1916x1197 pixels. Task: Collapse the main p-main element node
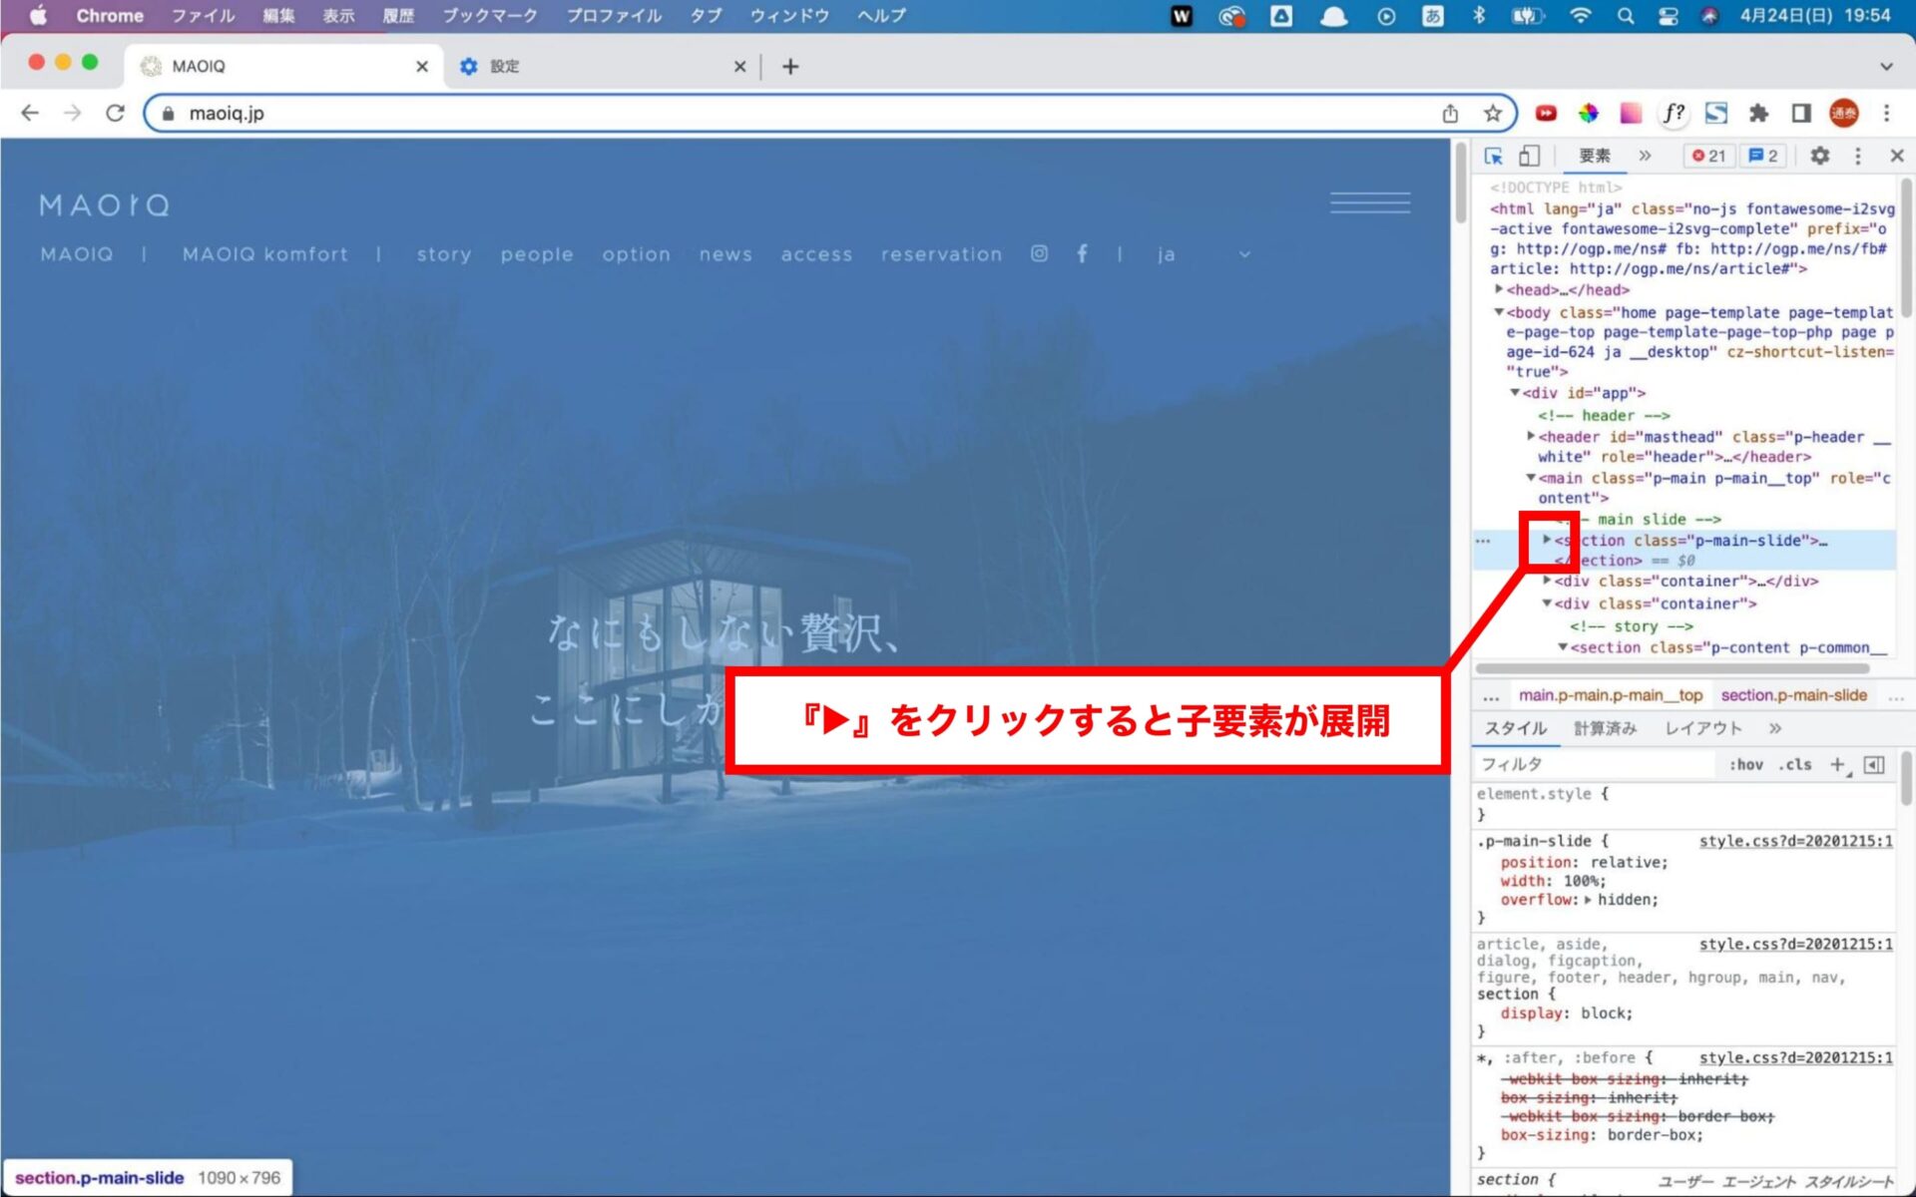coord(1531,478)
